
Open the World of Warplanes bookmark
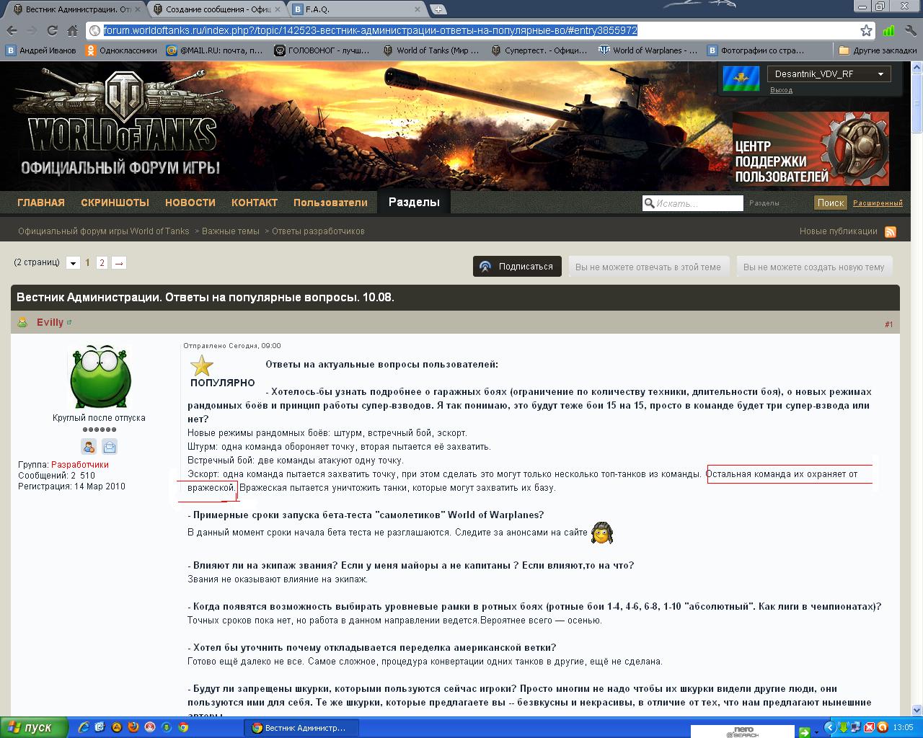[x=648, y=50]
